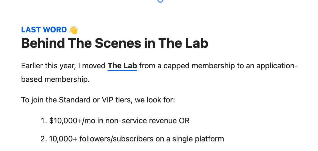This screenshot has width=318, height=151.
Task: Click the list number 2 marker
Action: [x=43, y=139]
